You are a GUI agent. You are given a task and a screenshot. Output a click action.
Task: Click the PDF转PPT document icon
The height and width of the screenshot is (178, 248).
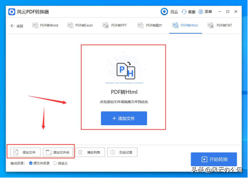[105, 25]
